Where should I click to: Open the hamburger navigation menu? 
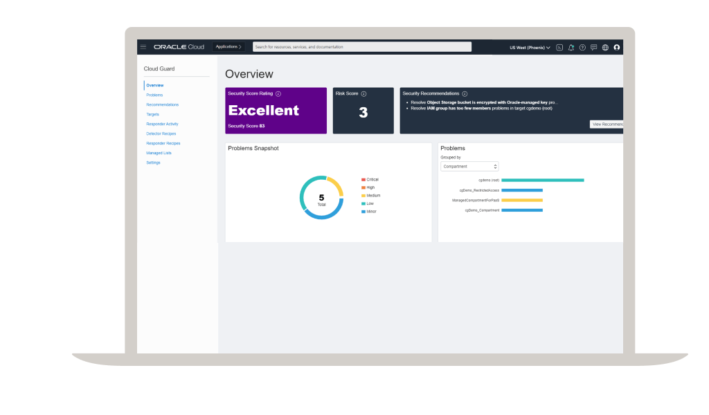(x=143, y=47)
